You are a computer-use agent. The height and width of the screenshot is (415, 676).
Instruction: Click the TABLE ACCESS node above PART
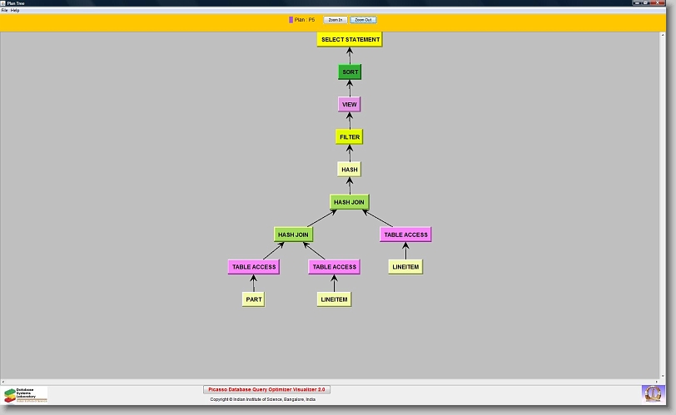point(253,267)
